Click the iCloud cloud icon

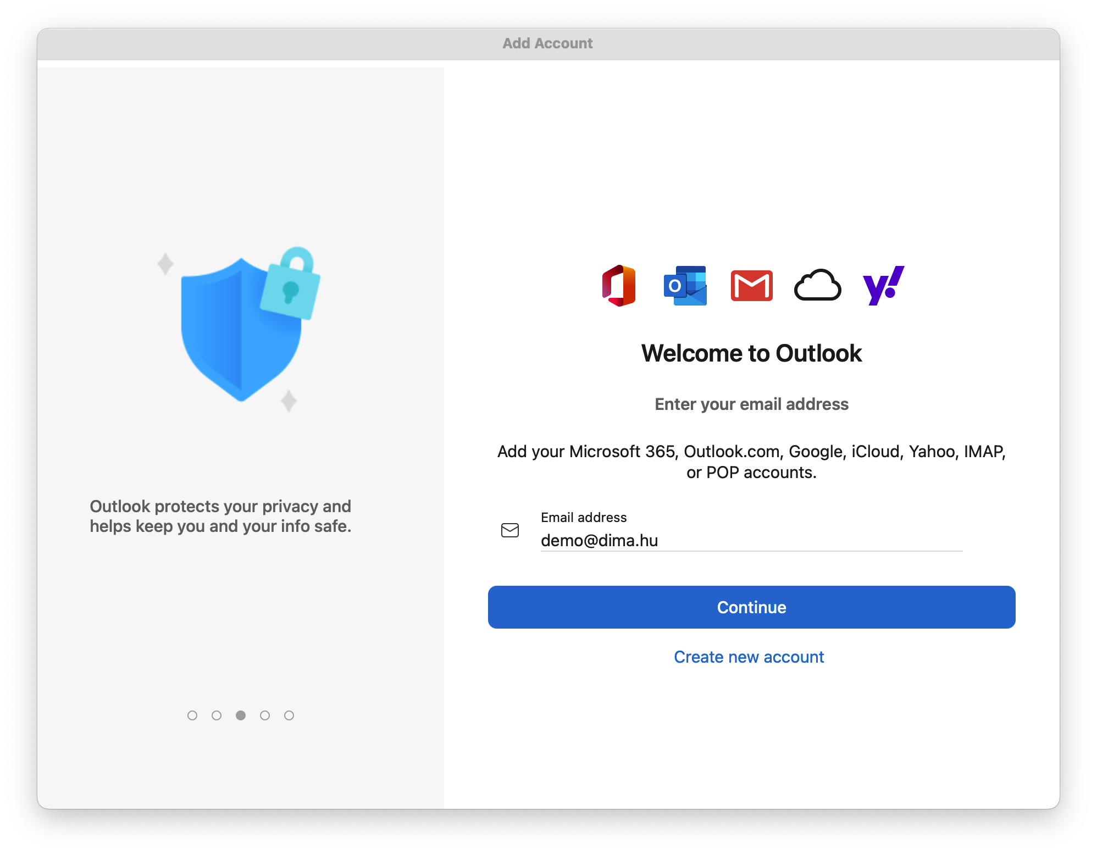[x=817, y=285]
